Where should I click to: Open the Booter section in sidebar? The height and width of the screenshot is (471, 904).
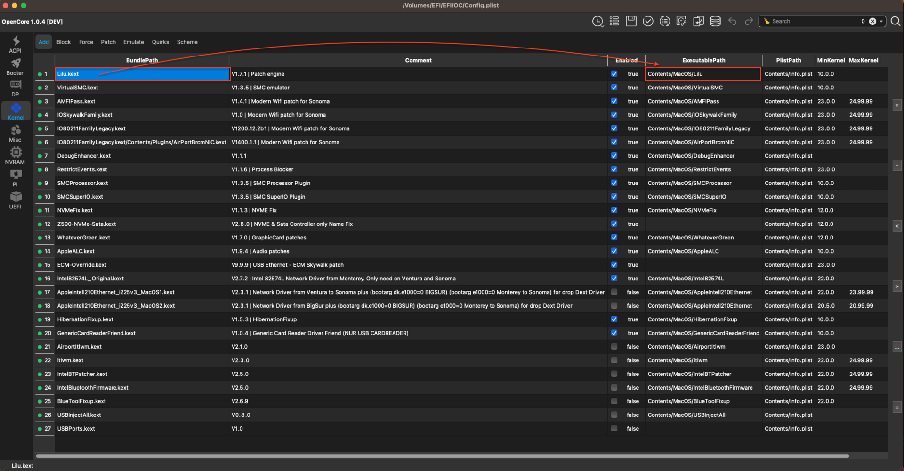coord(15,67)
